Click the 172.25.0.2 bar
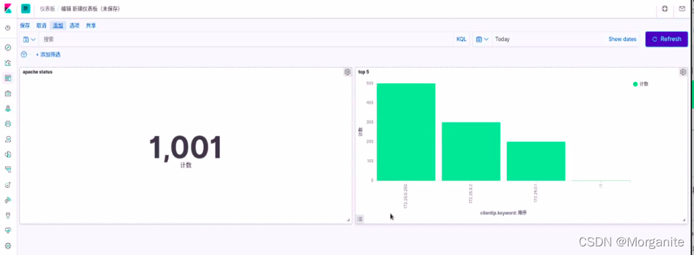The width and height of the screenshot is (694, 255). point(471,151)
